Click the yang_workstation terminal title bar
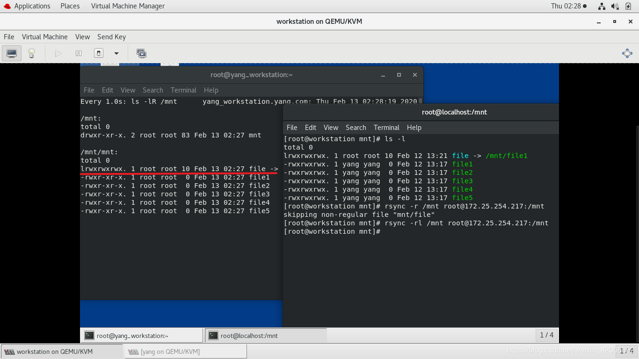Image resolution: width=639 pixels, height=359 pixels. pos(252,75)
